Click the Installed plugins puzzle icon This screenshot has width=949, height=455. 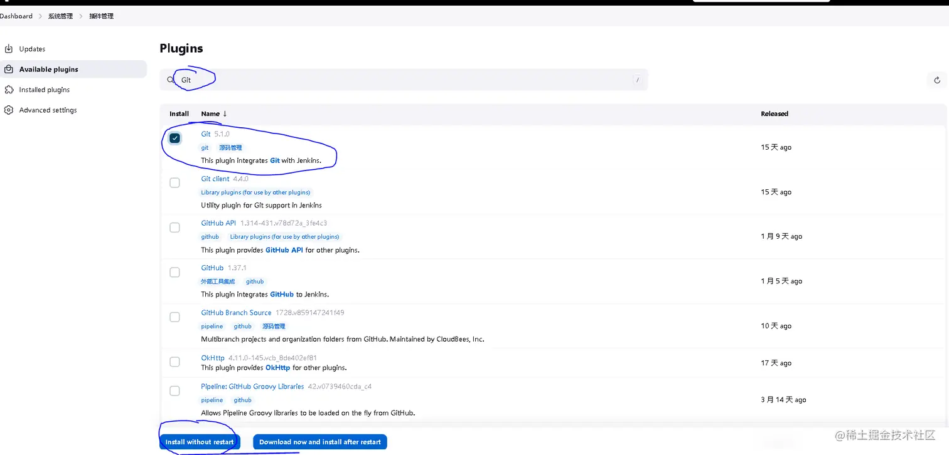pyautogui.click(x=9, y=90)
